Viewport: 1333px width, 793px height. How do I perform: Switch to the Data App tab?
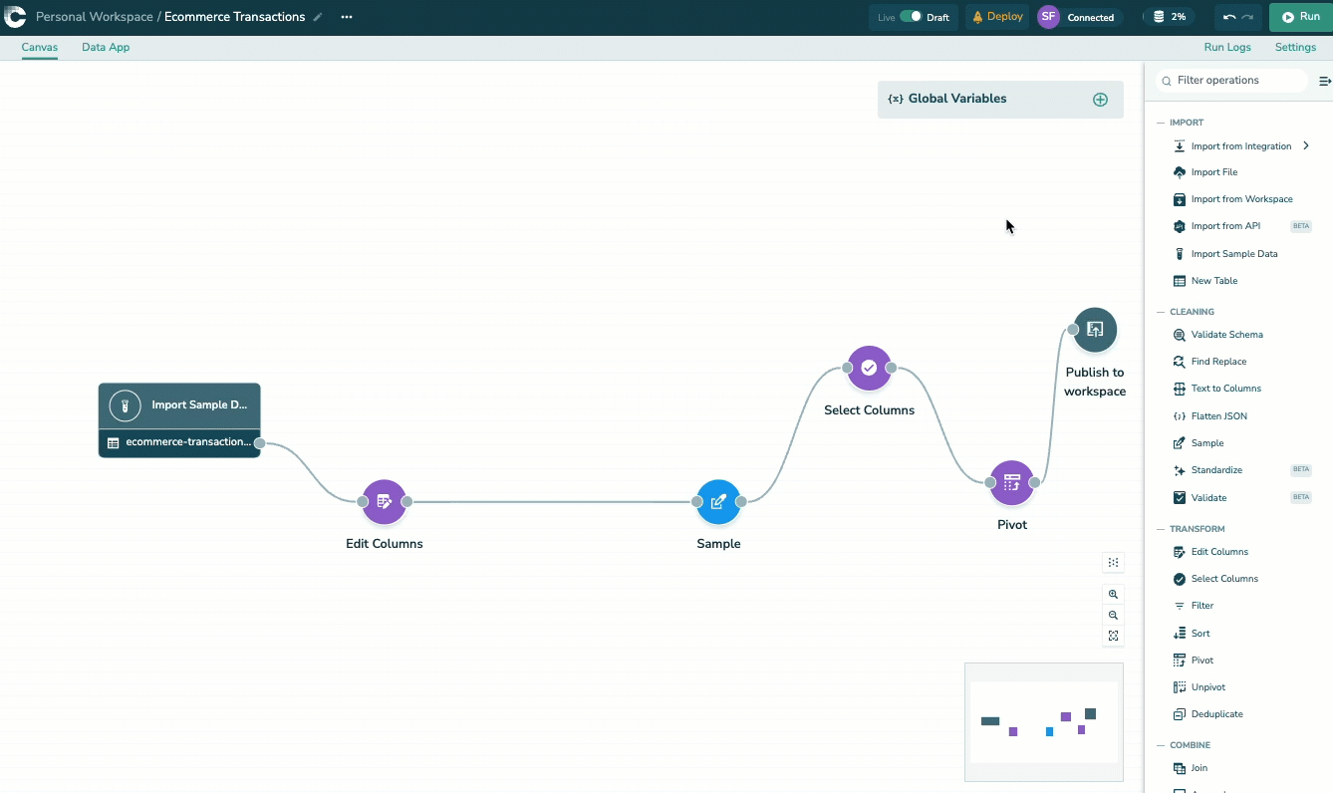click(106, 47)
